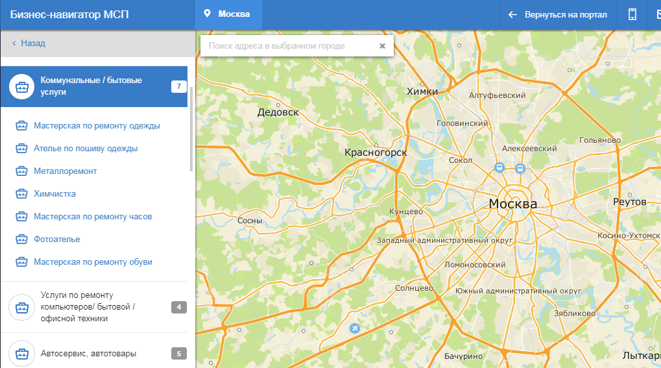The width and height of the screenshot is (661, 368).
Task: Click the Зябликово label on the map
Action: (575, 313)
